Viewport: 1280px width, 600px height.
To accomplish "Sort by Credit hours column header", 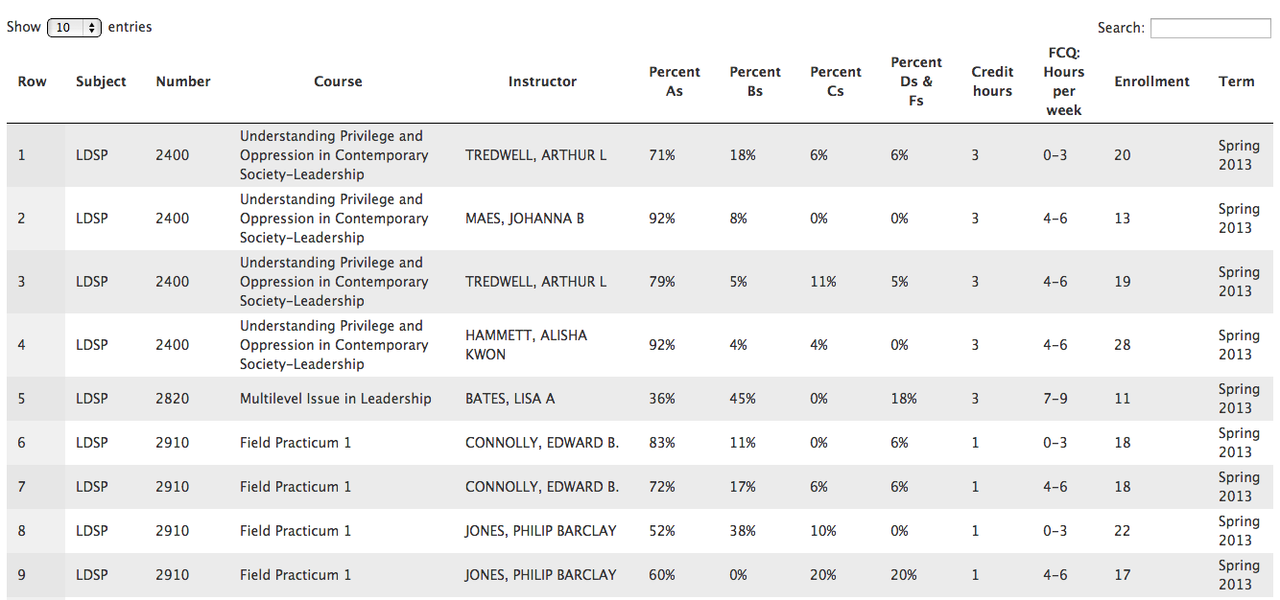I will (992, 82).
